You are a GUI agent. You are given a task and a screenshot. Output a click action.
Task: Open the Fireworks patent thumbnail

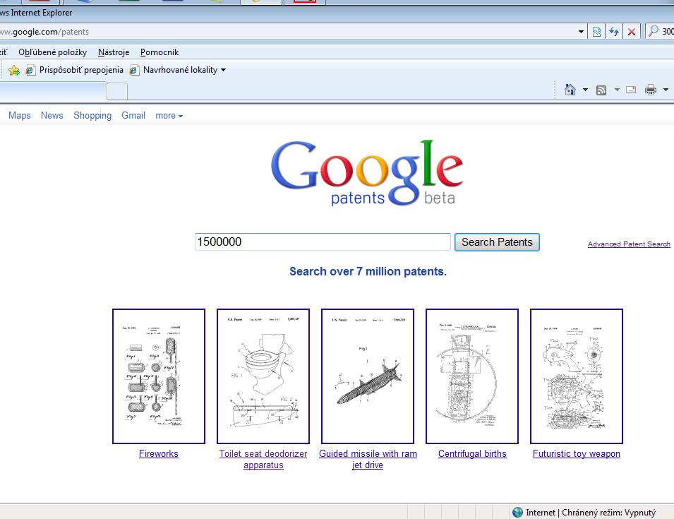(x=159, y=376)
